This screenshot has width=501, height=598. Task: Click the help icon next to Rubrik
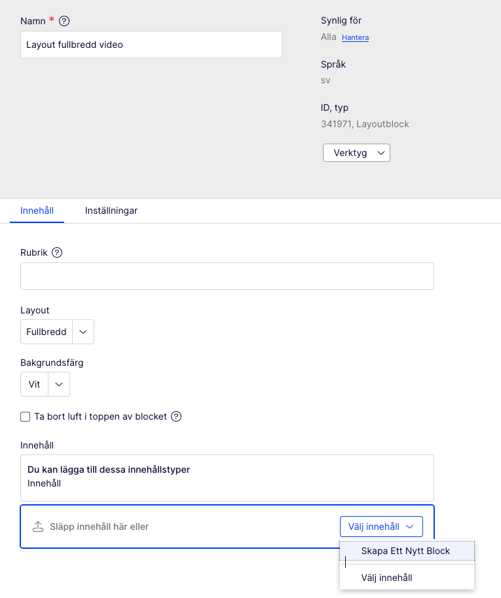pyautogui.click(x=57, y=252)
